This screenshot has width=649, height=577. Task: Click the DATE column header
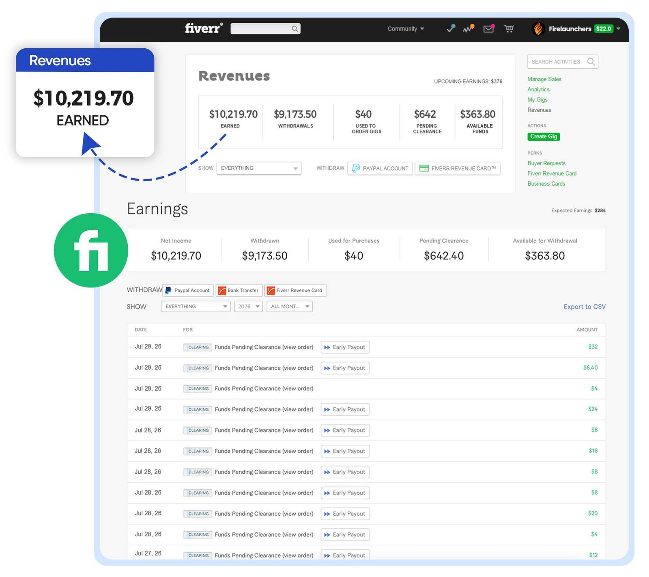[141, 330]
